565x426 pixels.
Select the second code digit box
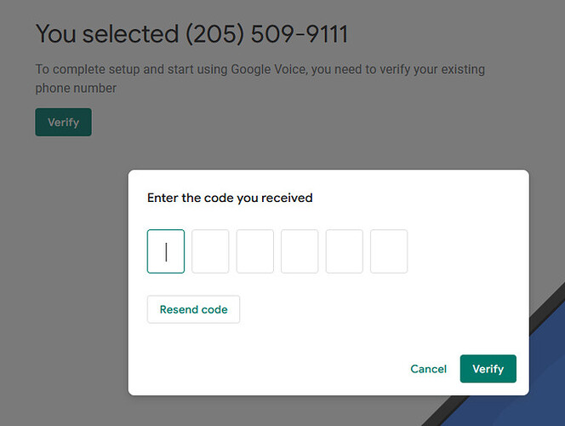click(x=210, y=251)
